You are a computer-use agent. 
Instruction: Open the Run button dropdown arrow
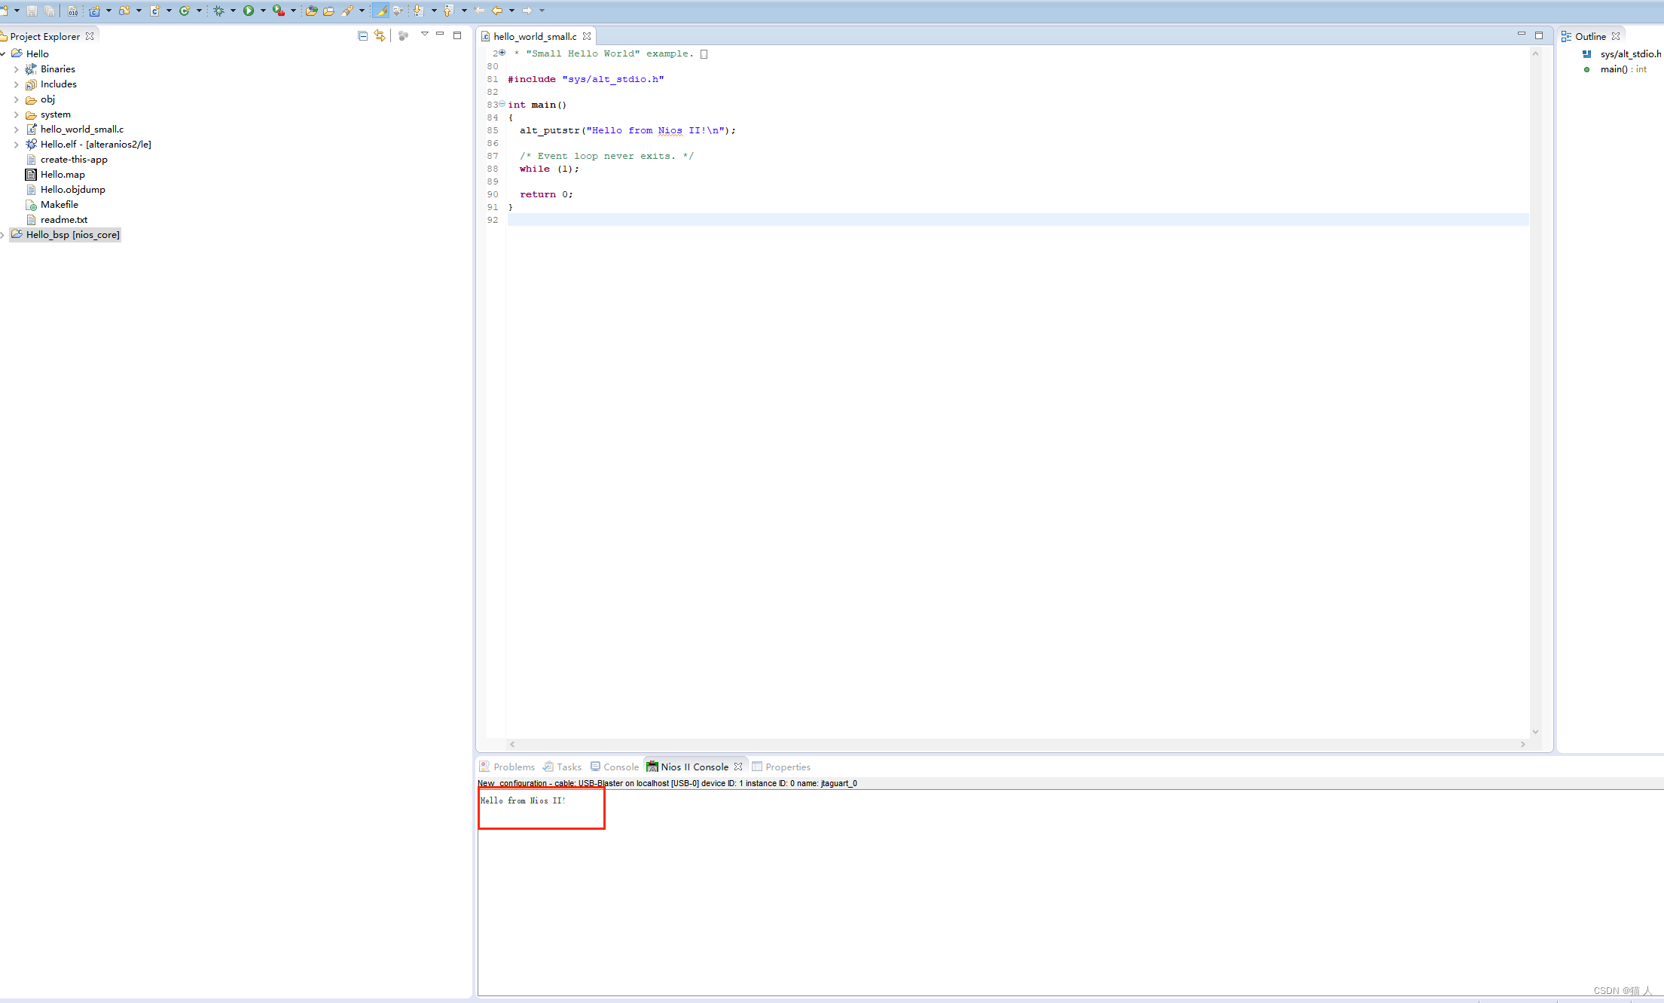[263, 11]
